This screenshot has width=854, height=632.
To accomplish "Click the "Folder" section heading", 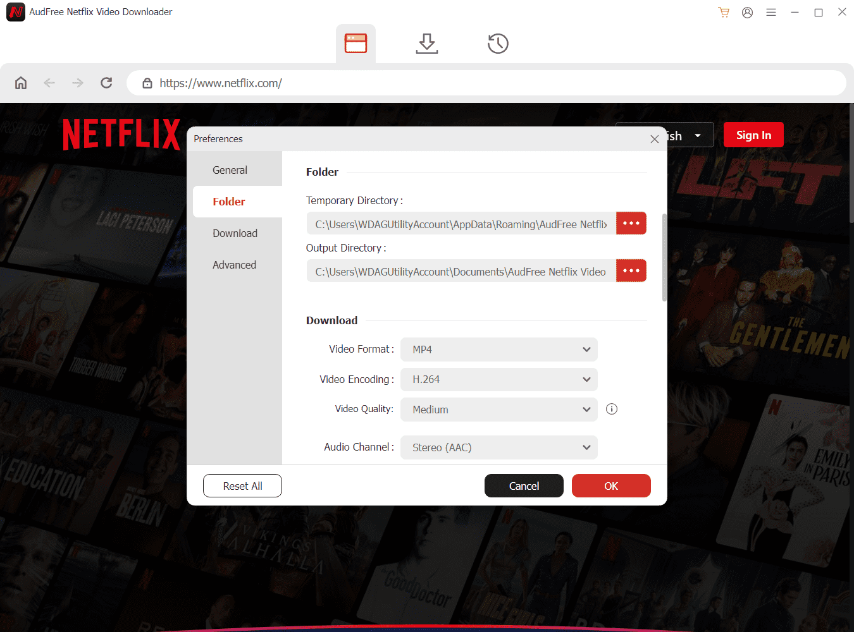I will (x=322, y=172).
